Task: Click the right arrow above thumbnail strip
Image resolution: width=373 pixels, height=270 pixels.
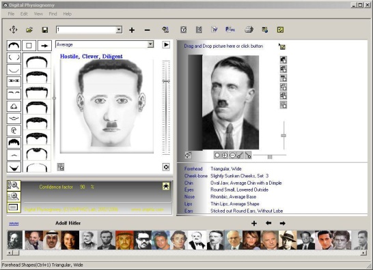Action: (283, 223)
